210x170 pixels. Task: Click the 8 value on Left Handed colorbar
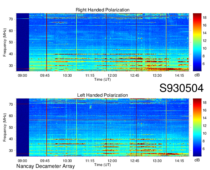(204, 141)
